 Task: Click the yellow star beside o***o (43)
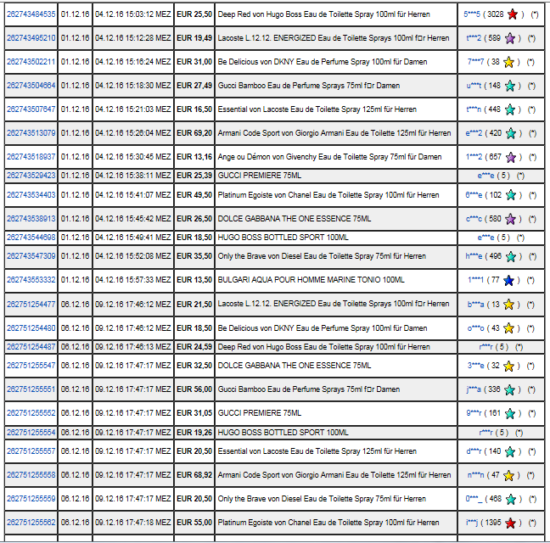coord(508,328)
